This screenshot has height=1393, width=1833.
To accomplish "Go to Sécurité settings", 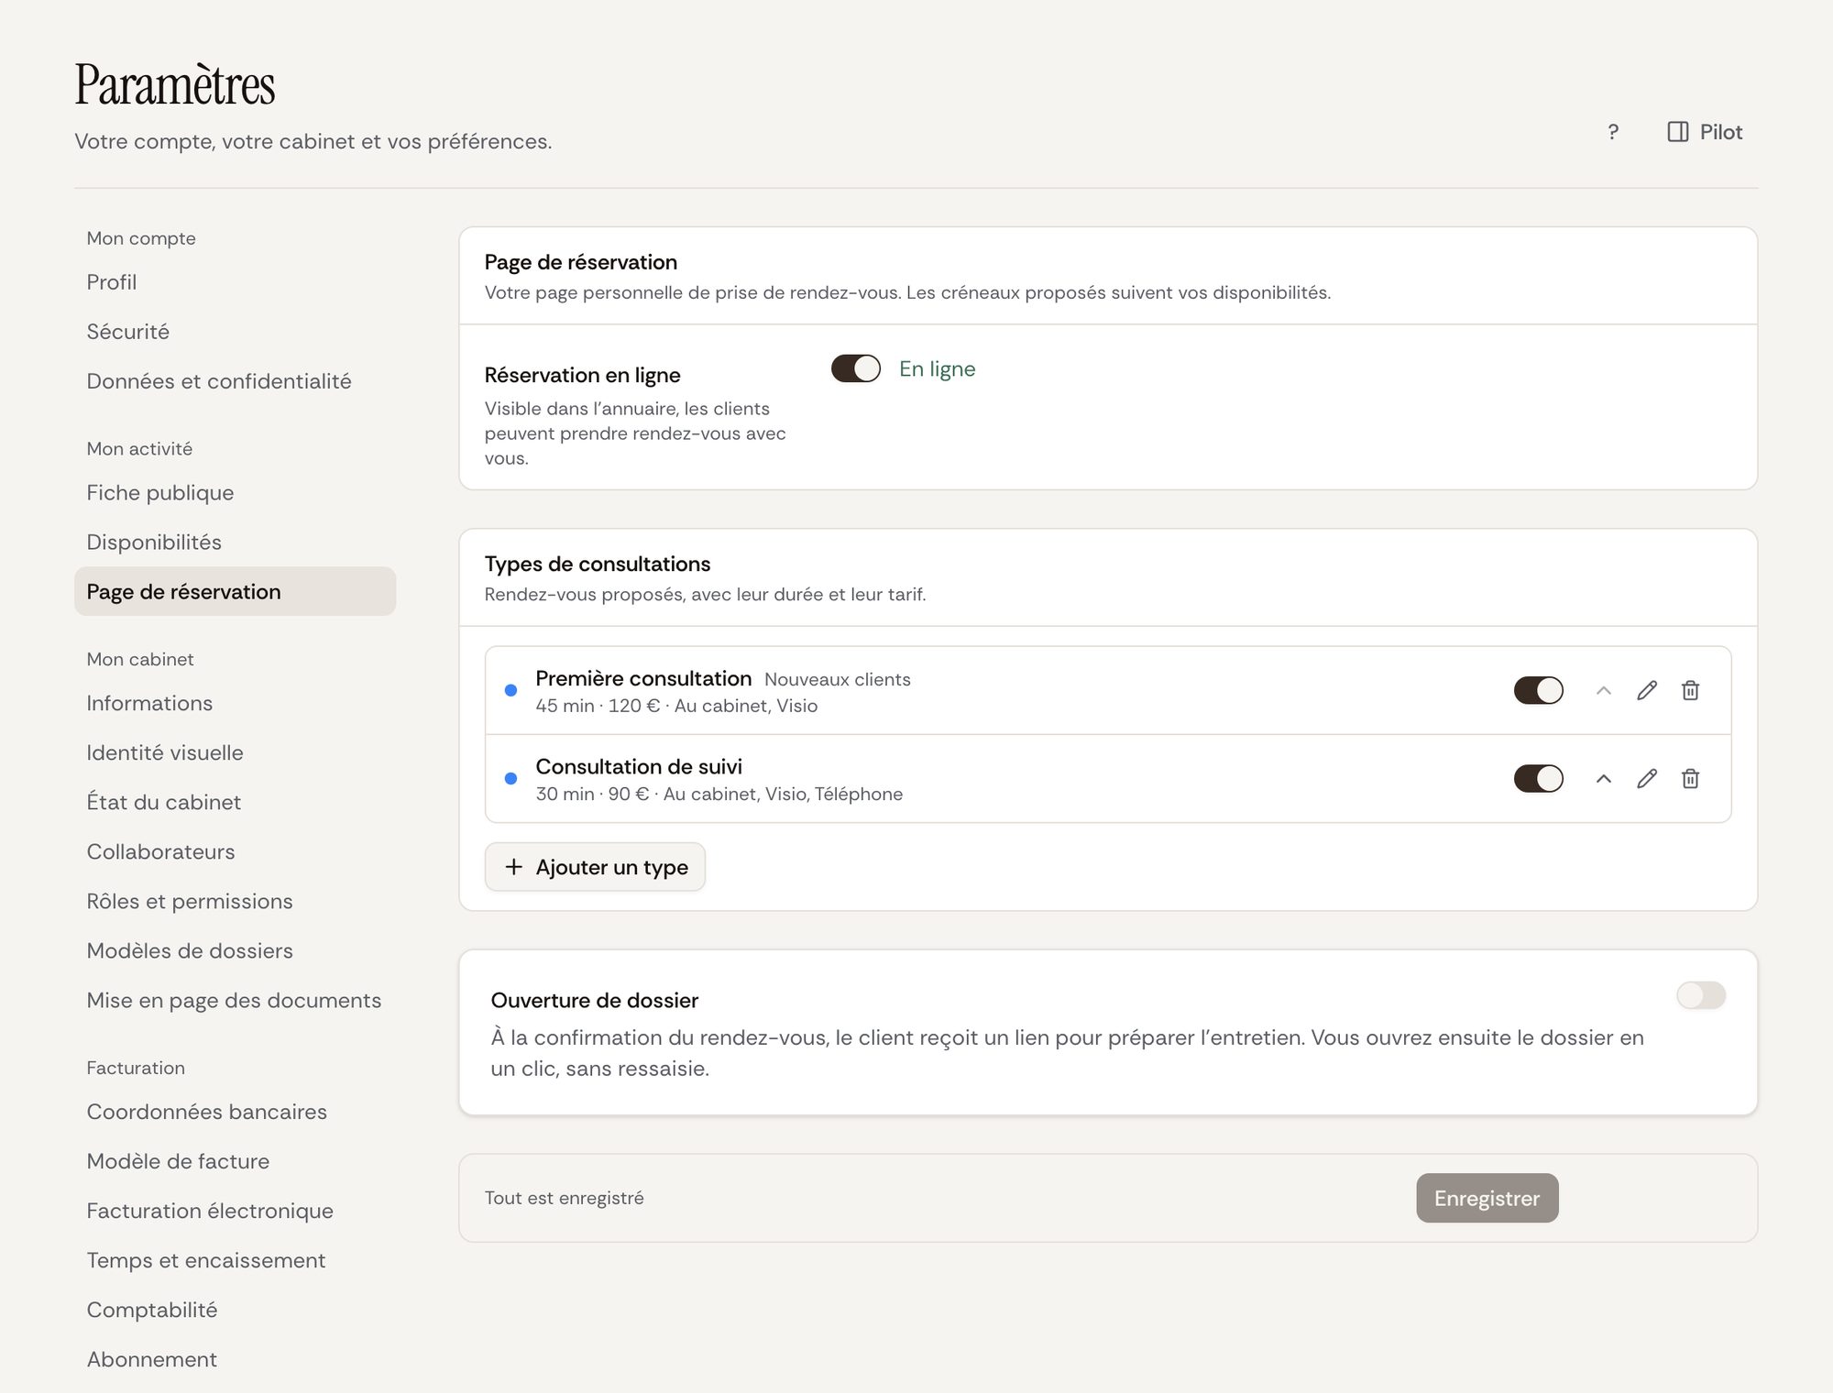I will coord(236,332).
